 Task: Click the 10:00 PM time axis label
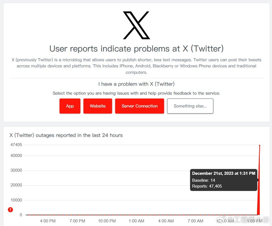click(x=107, y=221)
